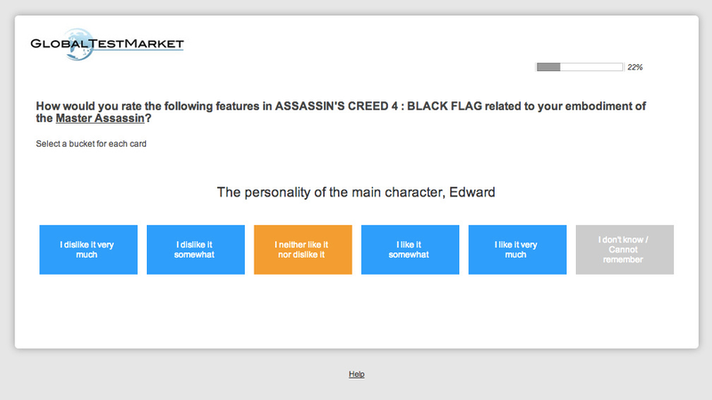The width and height of the screenshot is (712, 400).
Task: Click the 22% progress label
Action: [635, 68]
